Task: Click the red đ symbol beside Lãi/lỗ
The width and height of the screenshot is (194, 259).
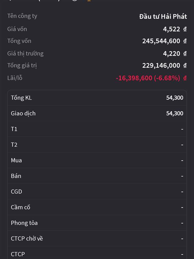Action: tap(185, 78)
